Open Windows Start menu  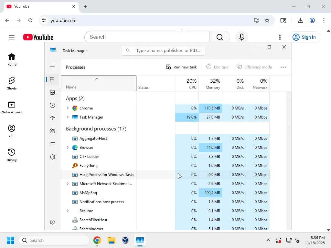tap(11, 240)
